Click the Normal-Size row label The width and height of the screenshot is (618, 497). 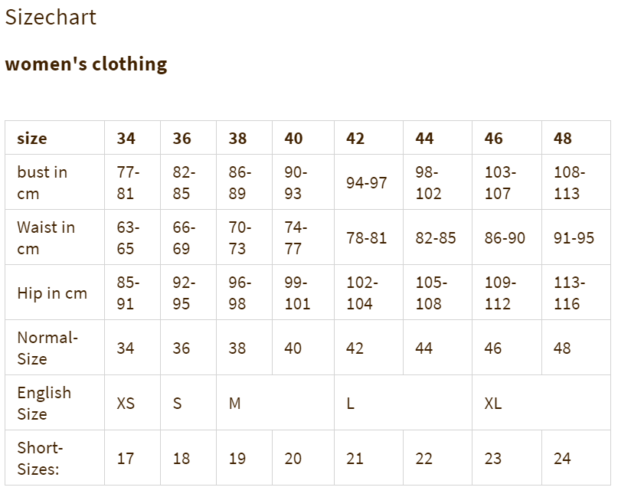55,348
